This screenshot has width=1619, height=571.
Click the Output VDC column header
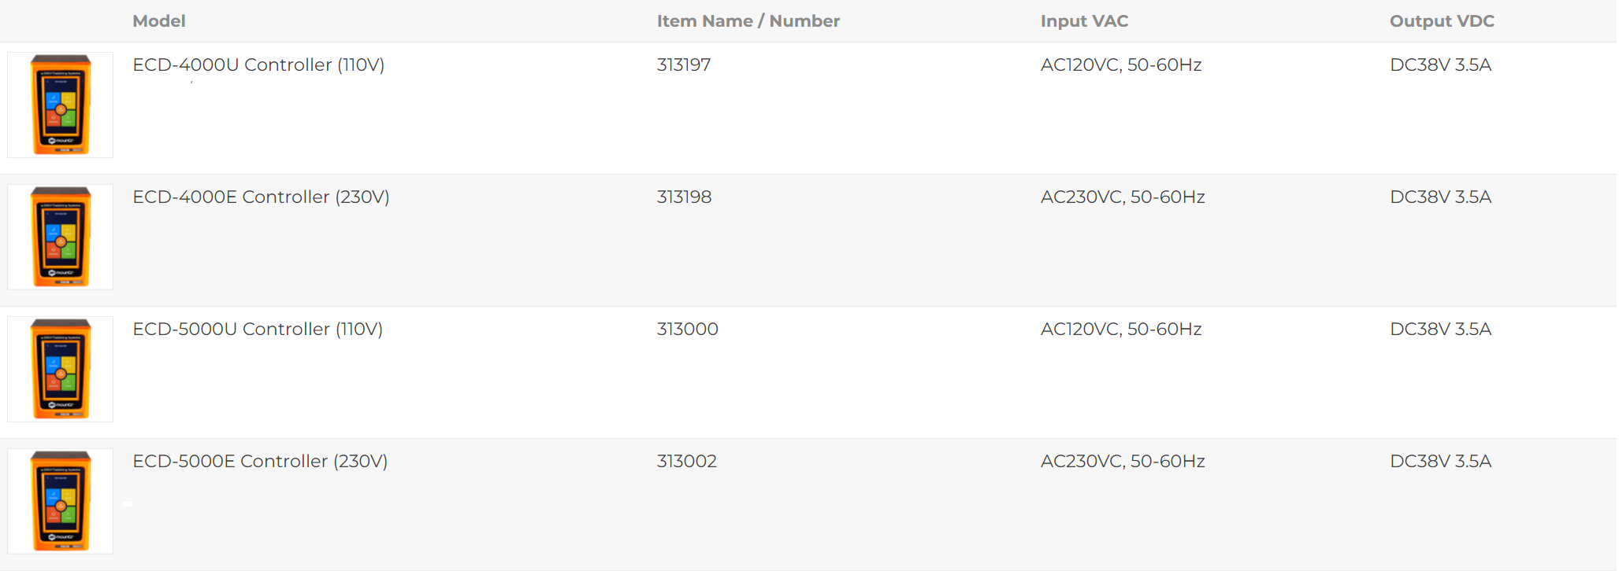[x=1442, y=21]
